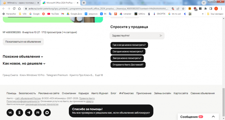
Task: Open the tab search dropdown arrow
Action: tap(204, 3)
